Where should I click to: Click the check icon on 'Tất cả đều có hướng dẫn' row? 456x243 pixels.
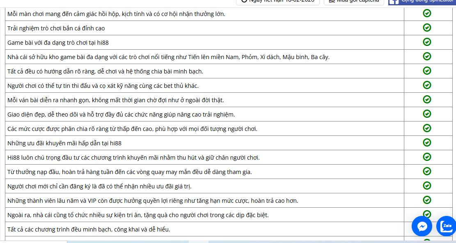(x=426, y=71)
